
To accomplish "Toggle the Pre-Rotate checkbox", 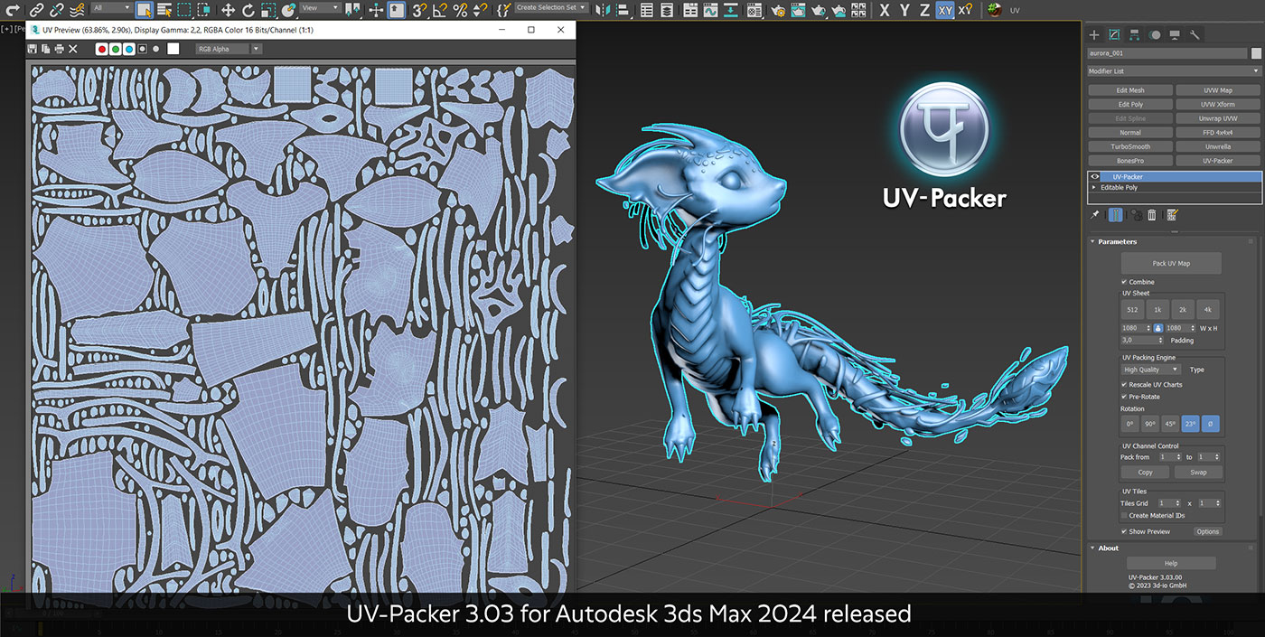I will coord(1124,397).
